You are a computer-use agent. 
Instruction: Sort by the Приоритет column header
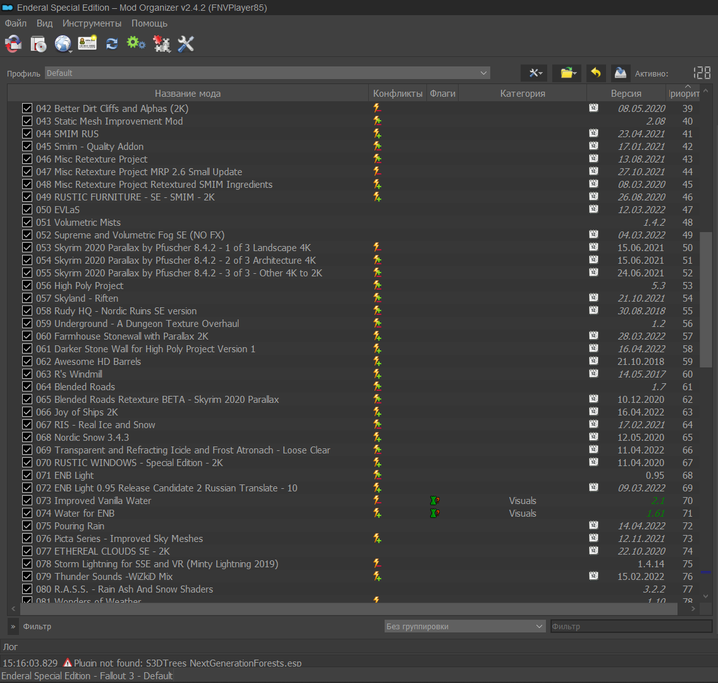684,94
